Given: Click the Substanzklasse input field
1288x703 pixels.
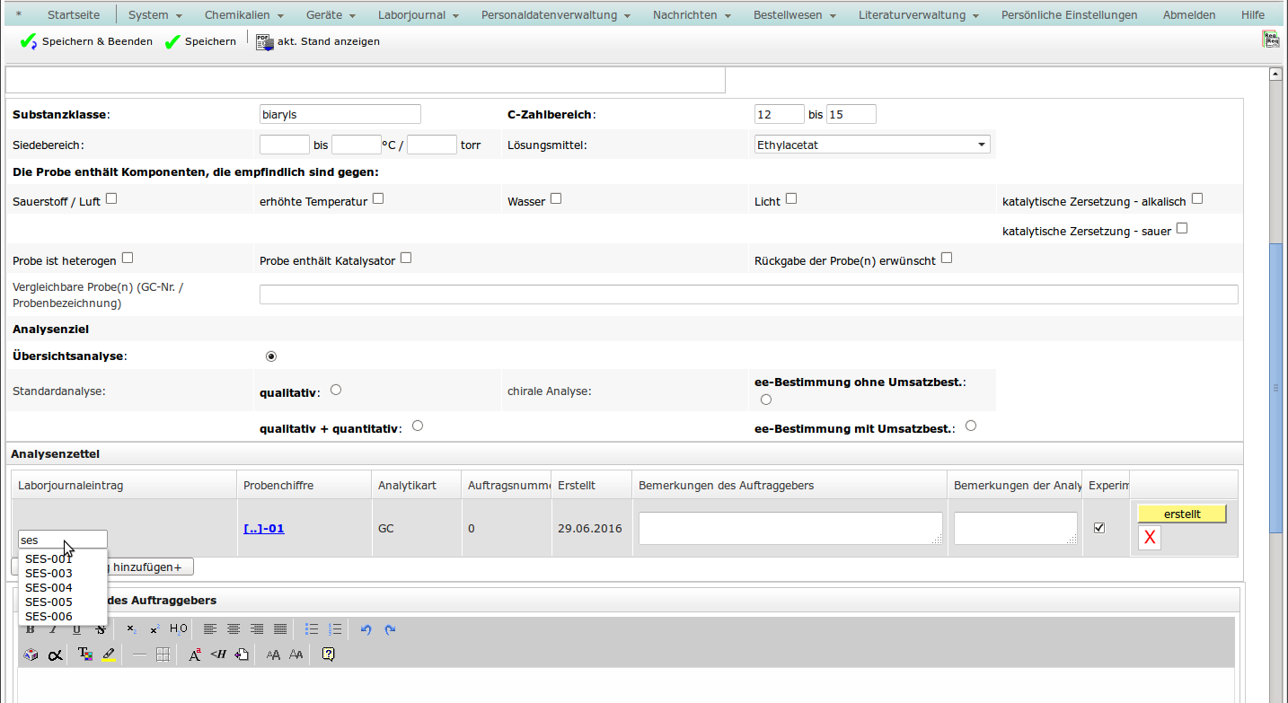Looking at the screenshot, I should [340, 114].
